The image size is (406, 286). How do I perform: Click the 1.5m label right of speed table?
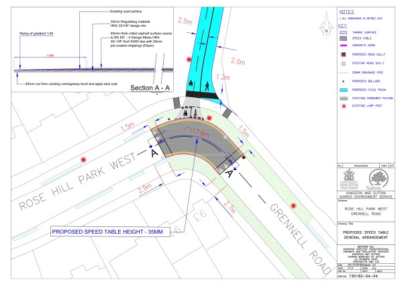click(244, 131)
